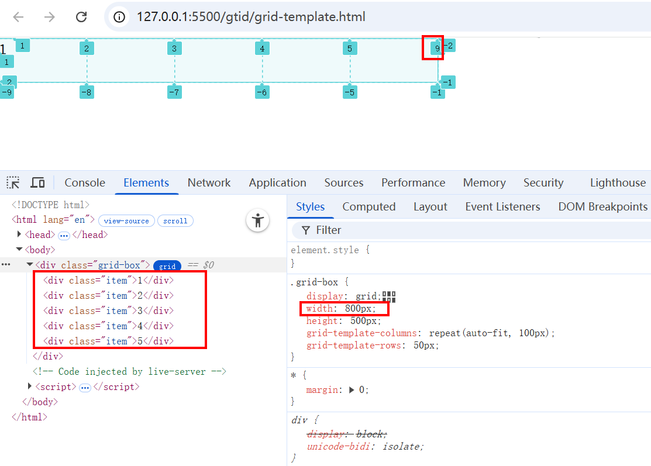
Task: Open the Computed sub-tab
Action: 368,206
